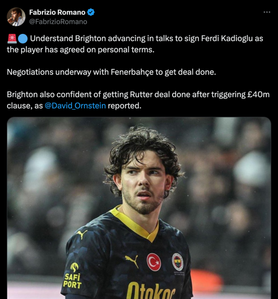Open Fabrizio Romano's profile picture
Viewport: 278px width, 299px height.
(x=16, y=17)
